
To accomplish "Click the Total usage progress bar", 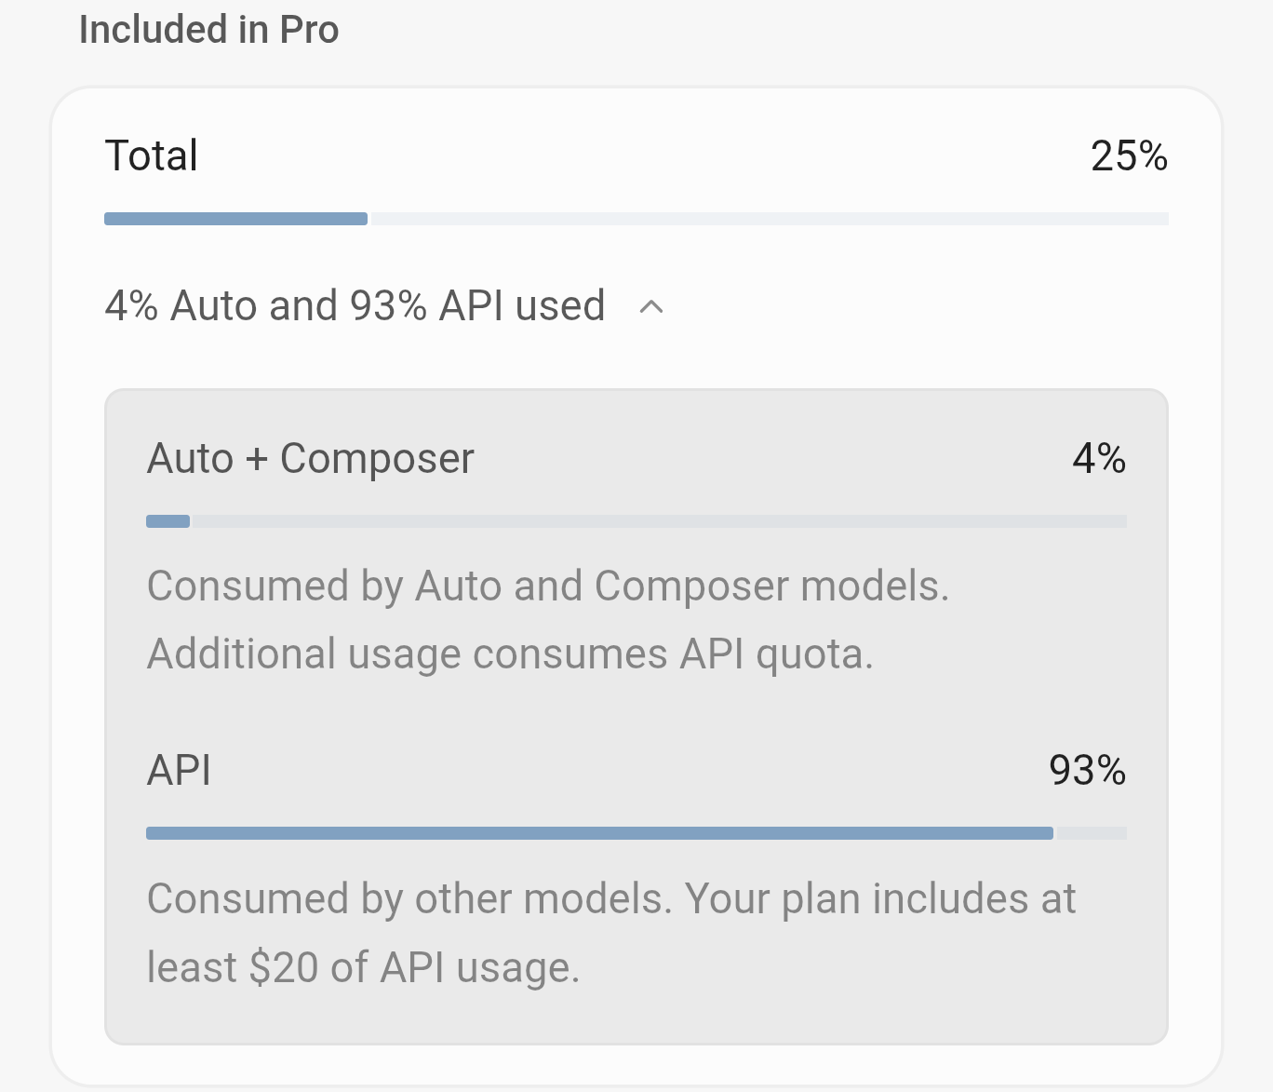I will [636, 219].
